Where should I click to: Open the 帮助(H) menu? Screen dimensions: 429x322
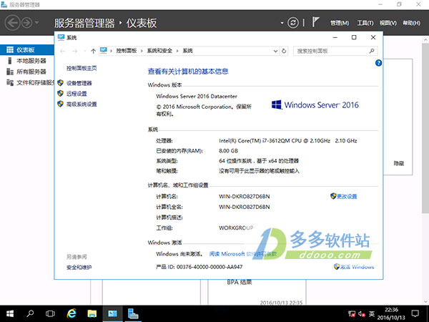point(412,23)
